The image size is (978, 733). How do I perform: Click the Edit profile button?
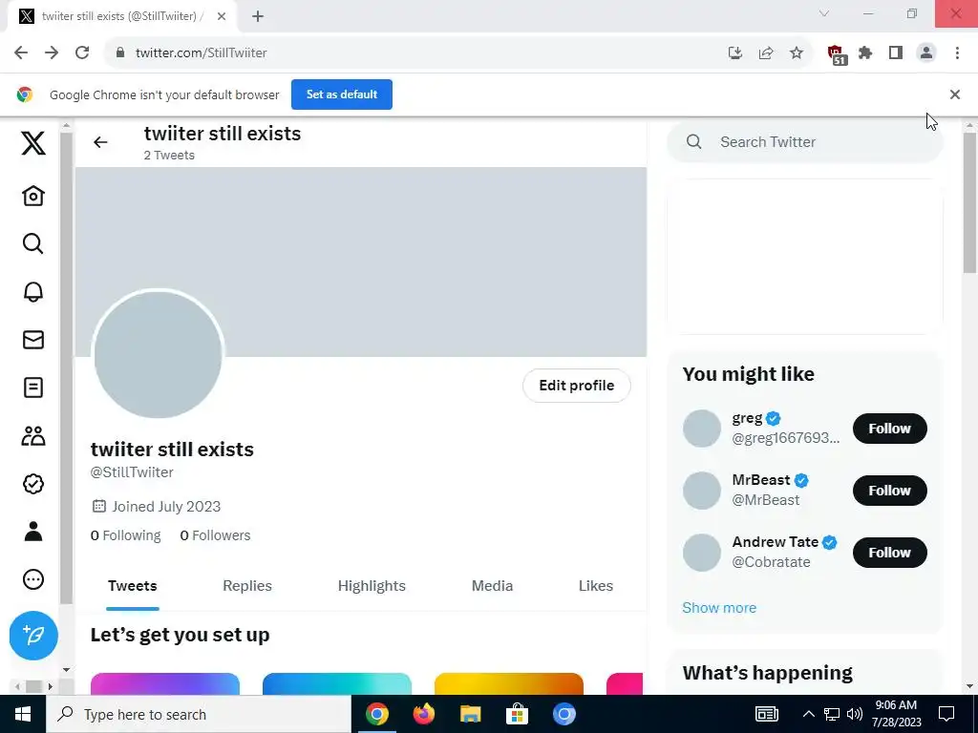coord(576,386)
